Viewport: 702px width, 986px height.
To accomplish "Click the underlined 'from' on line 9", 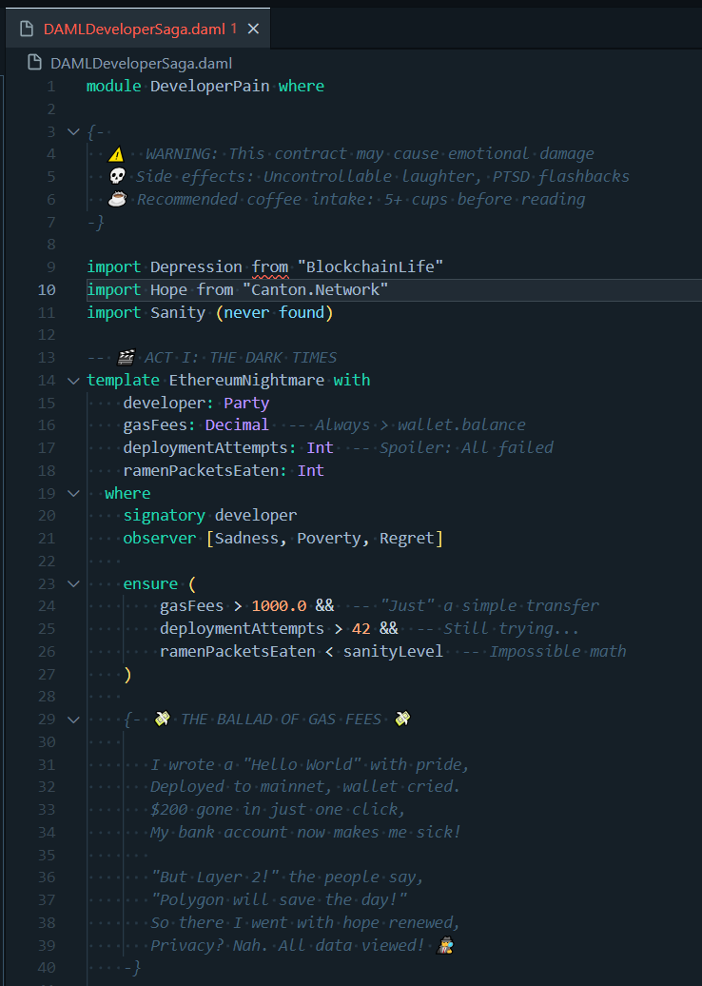I will [270, 266].
